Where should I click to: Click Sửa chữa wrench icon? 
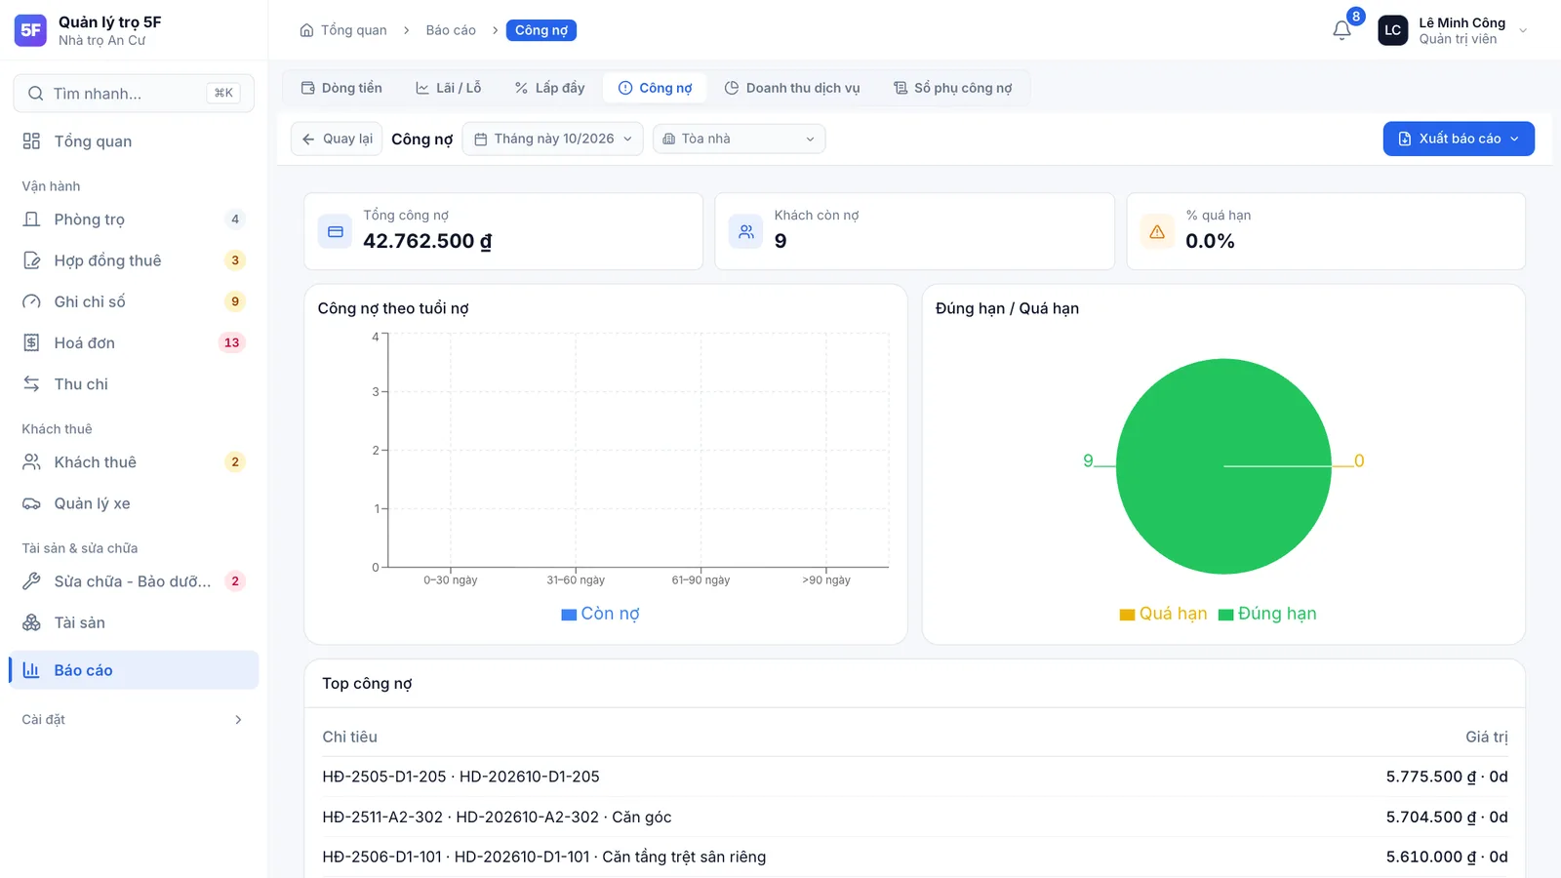click(31, 581)
